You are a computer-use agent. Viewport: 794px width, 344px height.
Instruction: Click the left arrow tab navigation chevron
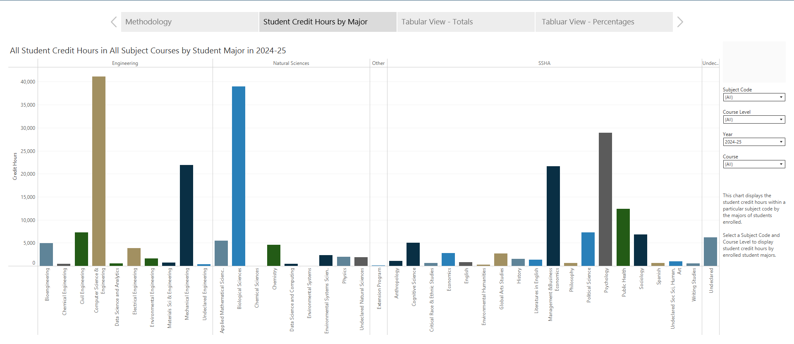[x=114, y=22]
